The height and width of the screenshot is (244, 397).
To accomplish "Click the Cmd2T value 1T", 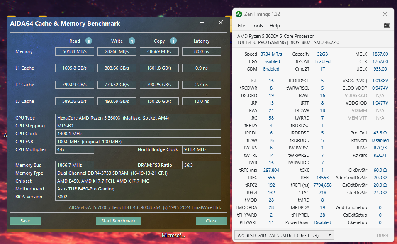I will coord(322,69).
